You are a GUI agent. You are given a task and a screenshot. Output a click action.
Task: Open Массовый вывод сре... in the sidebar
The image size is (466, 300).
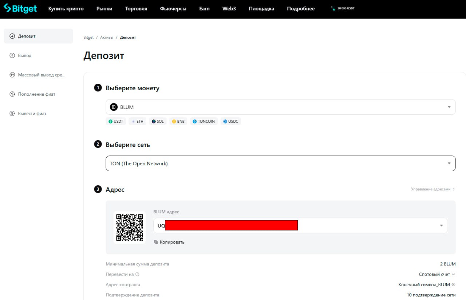pyautogui.click(x=38, y=75)
